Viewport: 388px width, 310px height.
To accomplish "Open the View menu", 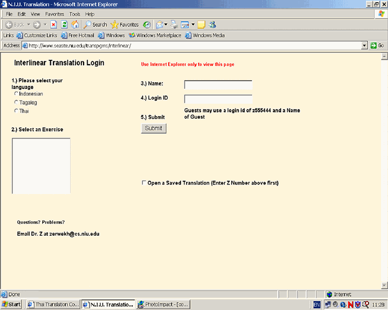I will pos(35,14).
